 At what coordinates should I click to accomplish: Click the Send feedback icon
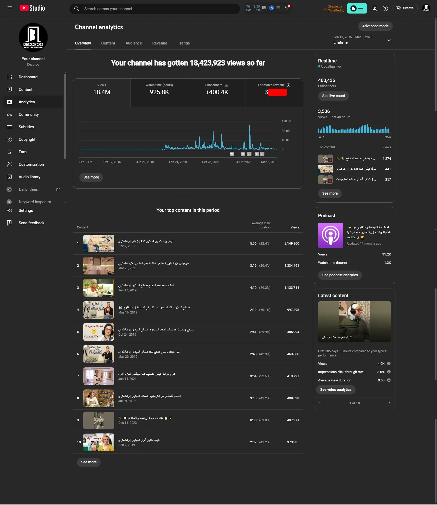coord(9,223)
